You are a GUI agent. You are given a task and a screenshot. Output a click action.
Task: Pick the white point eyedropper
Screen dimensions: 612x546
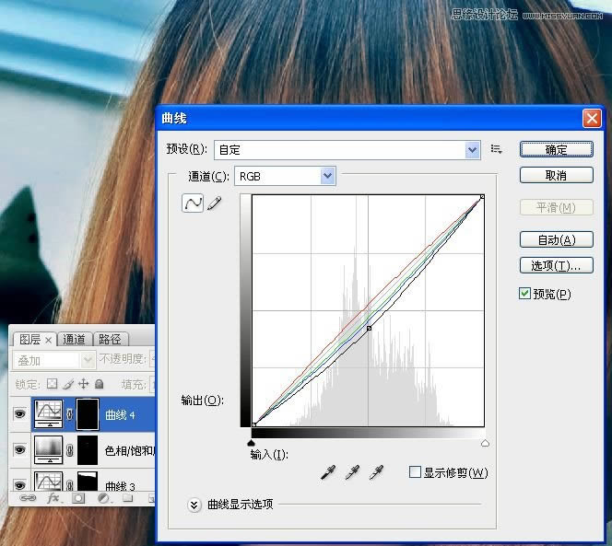tap(375, 472)
